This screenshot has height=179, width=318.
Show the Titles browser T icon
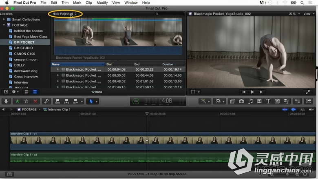[x=268, y=101]
